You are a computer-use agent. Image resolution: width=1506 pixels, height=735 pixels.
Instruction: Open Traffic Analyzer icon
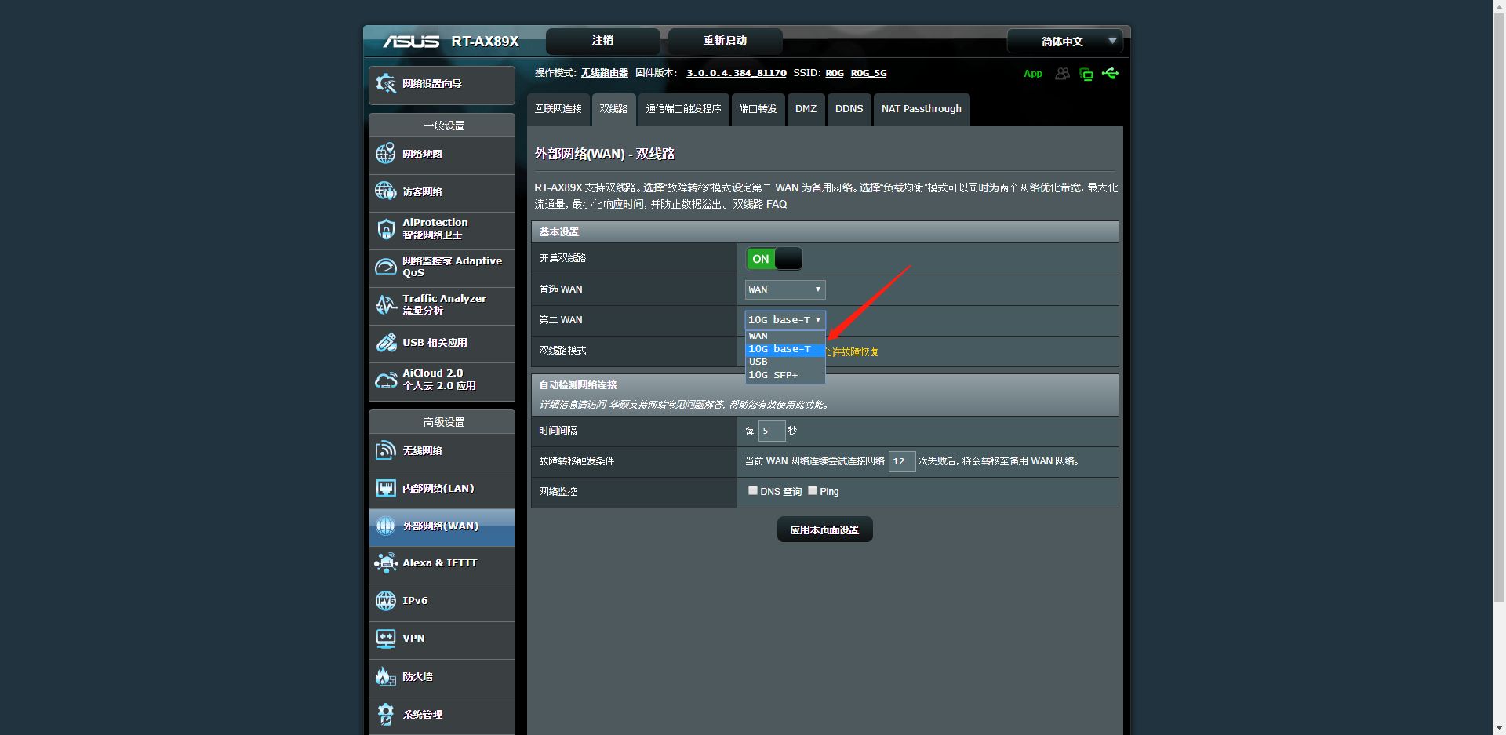pos(385,304)
